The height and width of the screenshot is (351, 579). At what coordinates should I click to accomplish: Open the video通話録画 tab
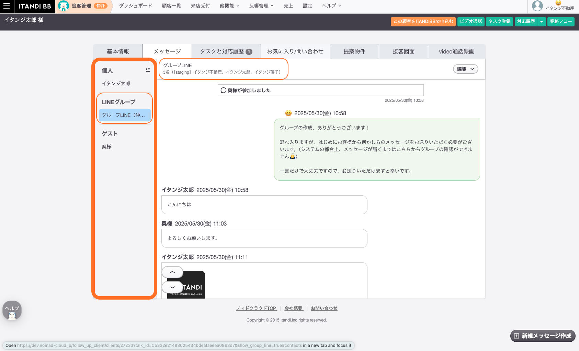tap(456, 51)
